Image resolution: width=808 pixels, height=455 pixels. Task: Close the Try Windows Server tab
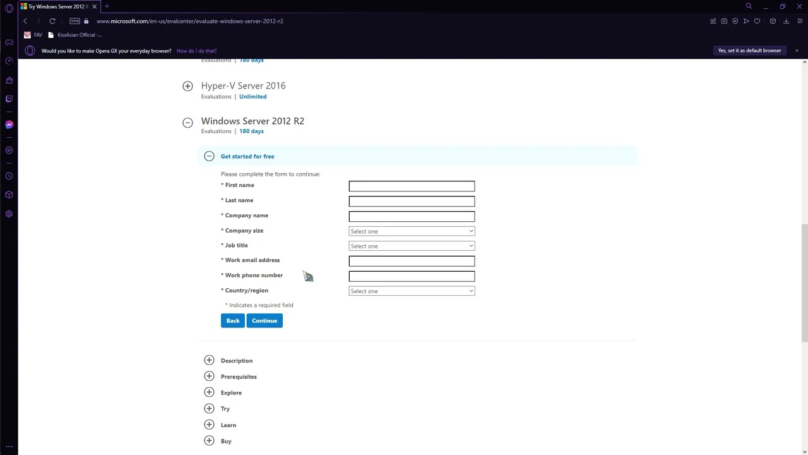click(94, 6)
